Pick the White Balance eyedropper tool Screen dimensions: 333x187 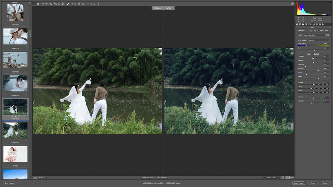[43, 4]
